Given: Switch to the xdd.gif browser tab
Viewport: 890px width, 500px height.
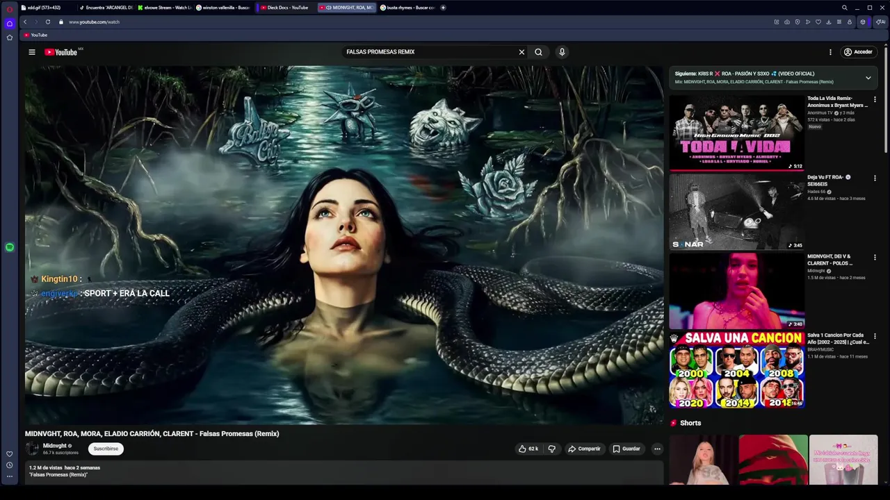Looking at the screenshot, I should [x=46, y=8].
